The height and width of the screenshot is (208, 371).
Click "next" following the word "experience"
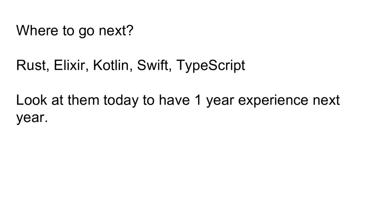[x=326, y=101]
